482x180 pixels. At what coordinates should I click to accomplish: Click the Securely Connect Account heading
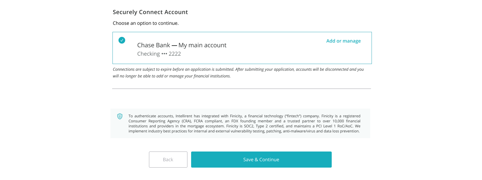click(x=150, y=12)
